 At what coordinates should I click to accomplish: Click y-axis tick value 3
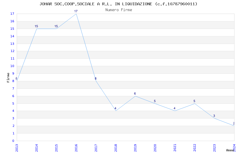coord(13,118)
